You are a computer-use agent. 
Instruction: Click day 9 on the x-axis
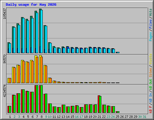pos(46,117)
